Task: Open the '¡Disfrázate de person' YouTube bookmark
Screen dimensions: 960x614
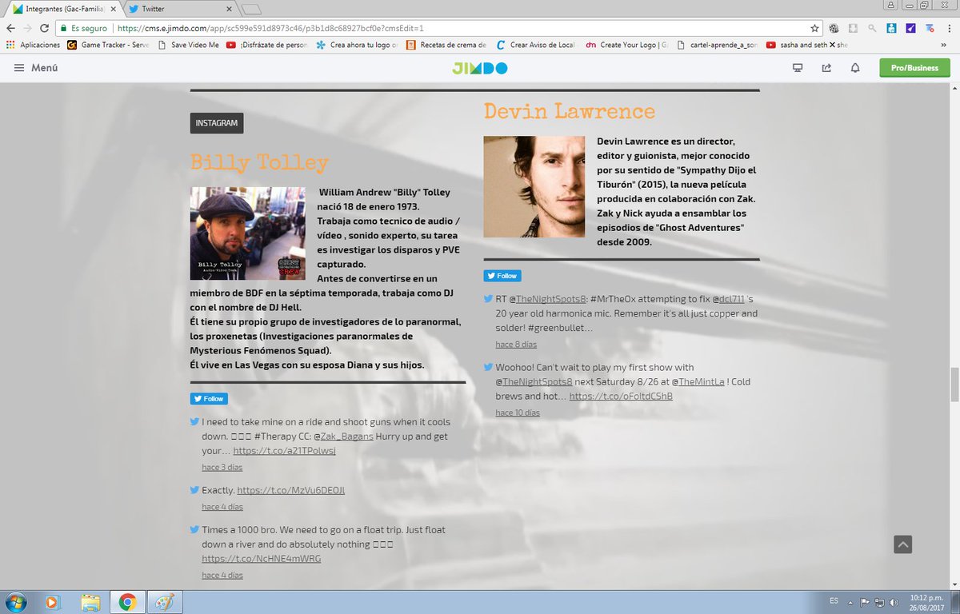Action: point(266,45)
